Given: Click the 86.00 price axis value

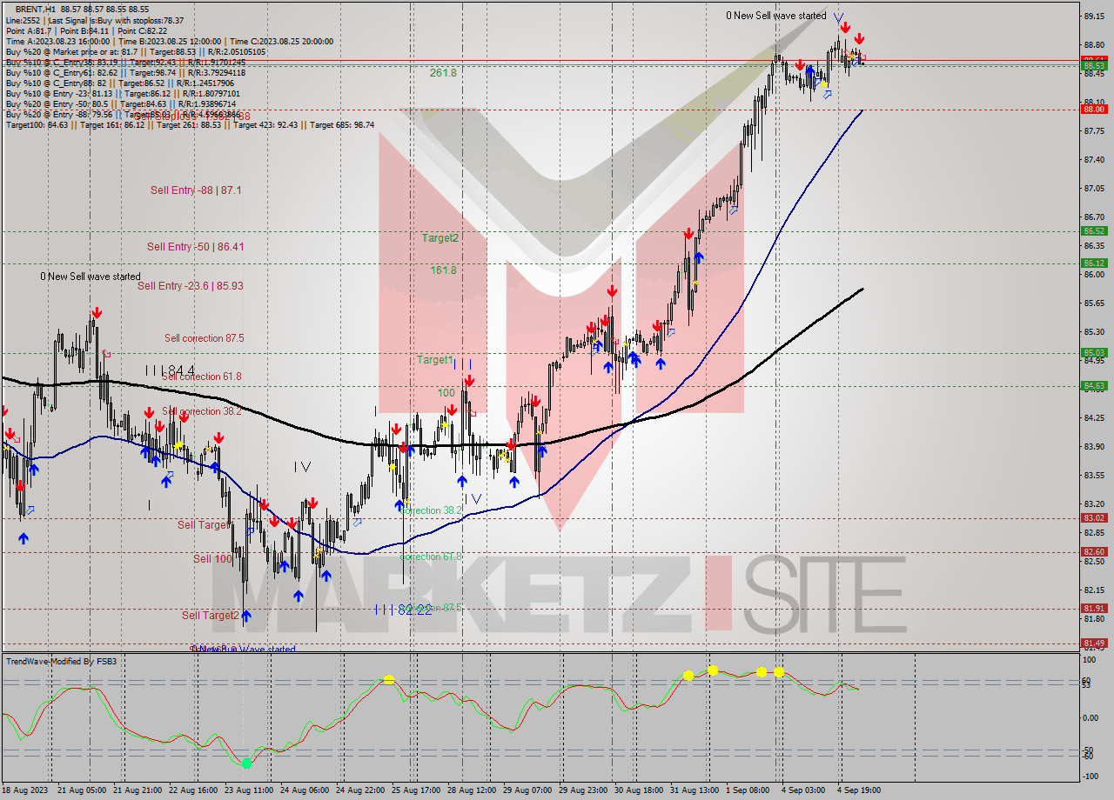Looking at the screenshot, I should pyautogui.click(x=1094, y=274).
